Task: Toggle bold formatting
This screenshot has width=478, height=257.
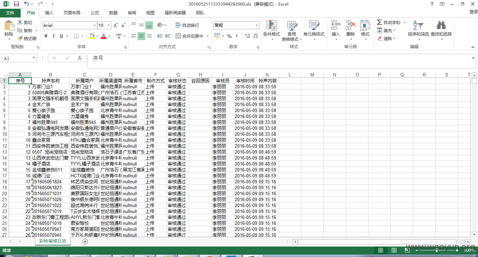Action: (46, 36)
